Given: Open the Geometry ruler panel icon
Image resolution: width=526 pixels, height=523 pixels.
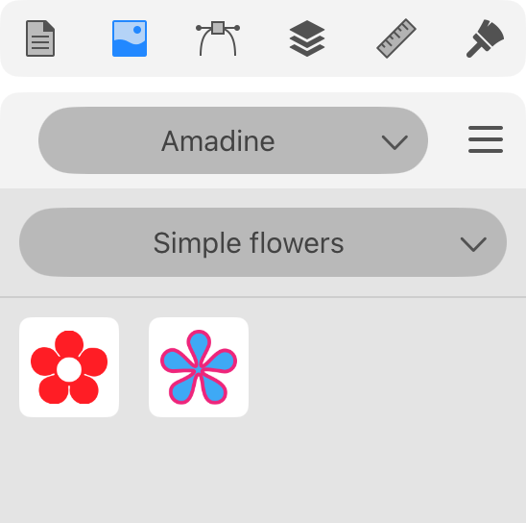Looking at the screenshot, I should 396,38.
